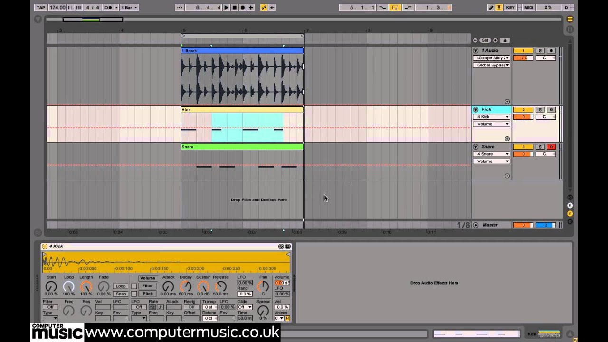Image resolution: width=608 pixels, height=342 pixels.
Task: Toggle the Simpler Loop button
Action: [121, 286]
